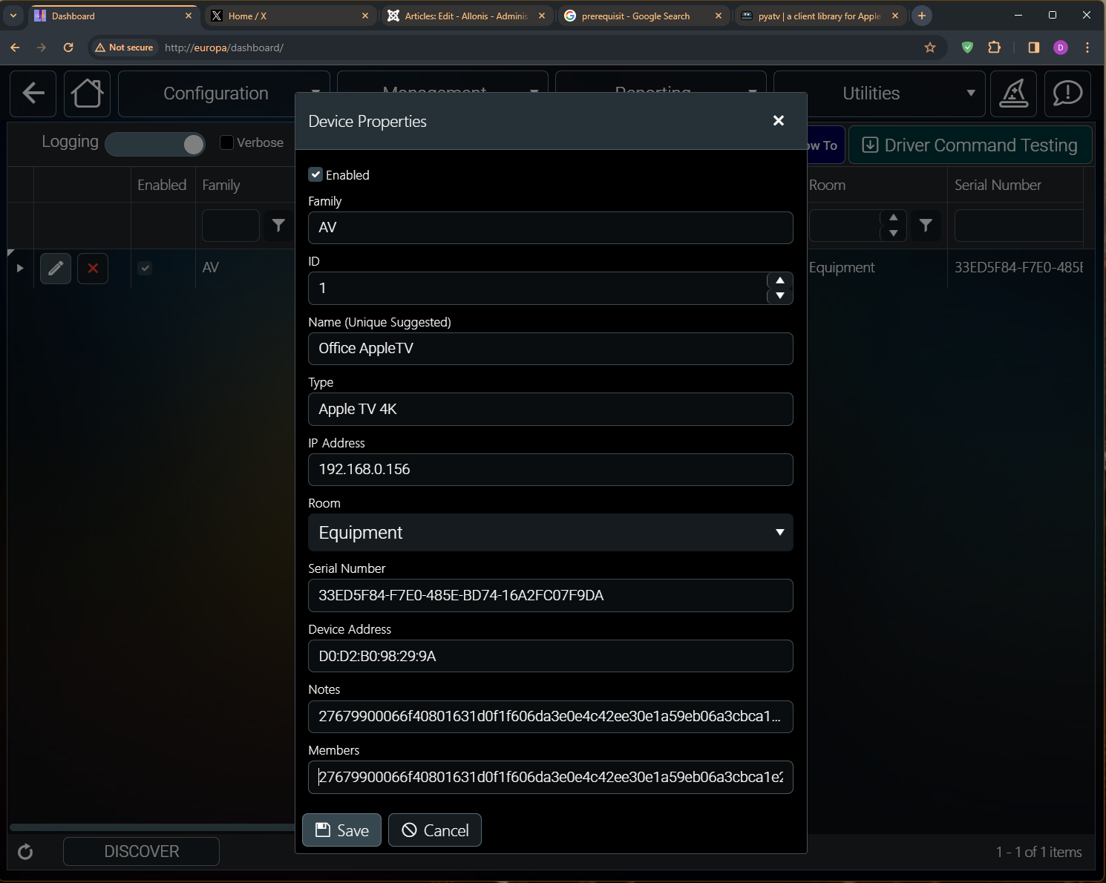
Task: Click the tab search chevron in Chrome
Action: tap(13, 16)
